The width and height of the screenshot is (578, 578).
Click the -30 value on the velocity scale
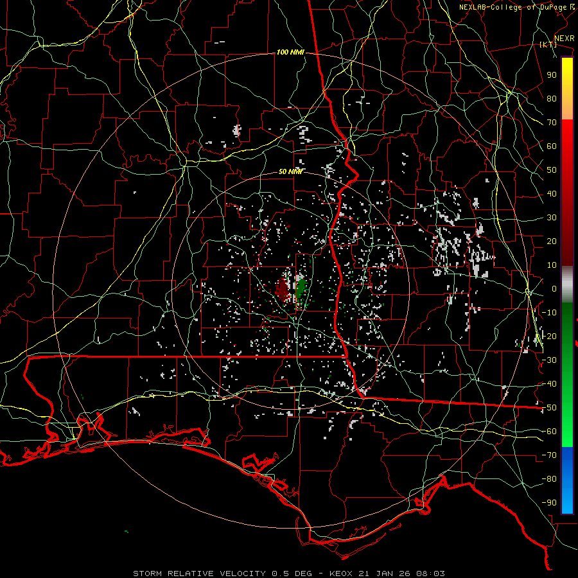click(x=549, y=360)
